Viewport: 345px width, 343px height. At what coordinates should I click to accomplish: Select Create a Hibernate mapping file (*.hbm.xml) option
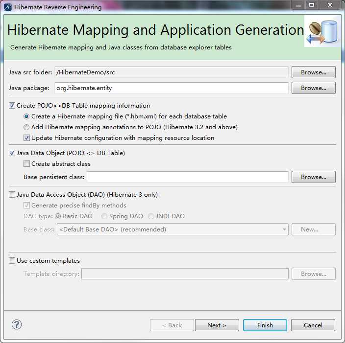point(26,116)
